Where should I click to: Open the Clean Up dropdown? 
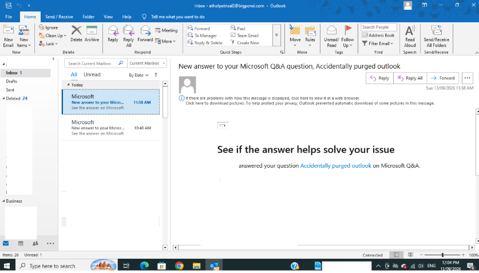coord(52,35)
